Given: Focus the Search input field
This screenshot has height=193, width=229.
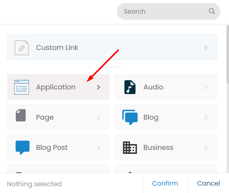Looking at the screenshot, I should [168, 11].
